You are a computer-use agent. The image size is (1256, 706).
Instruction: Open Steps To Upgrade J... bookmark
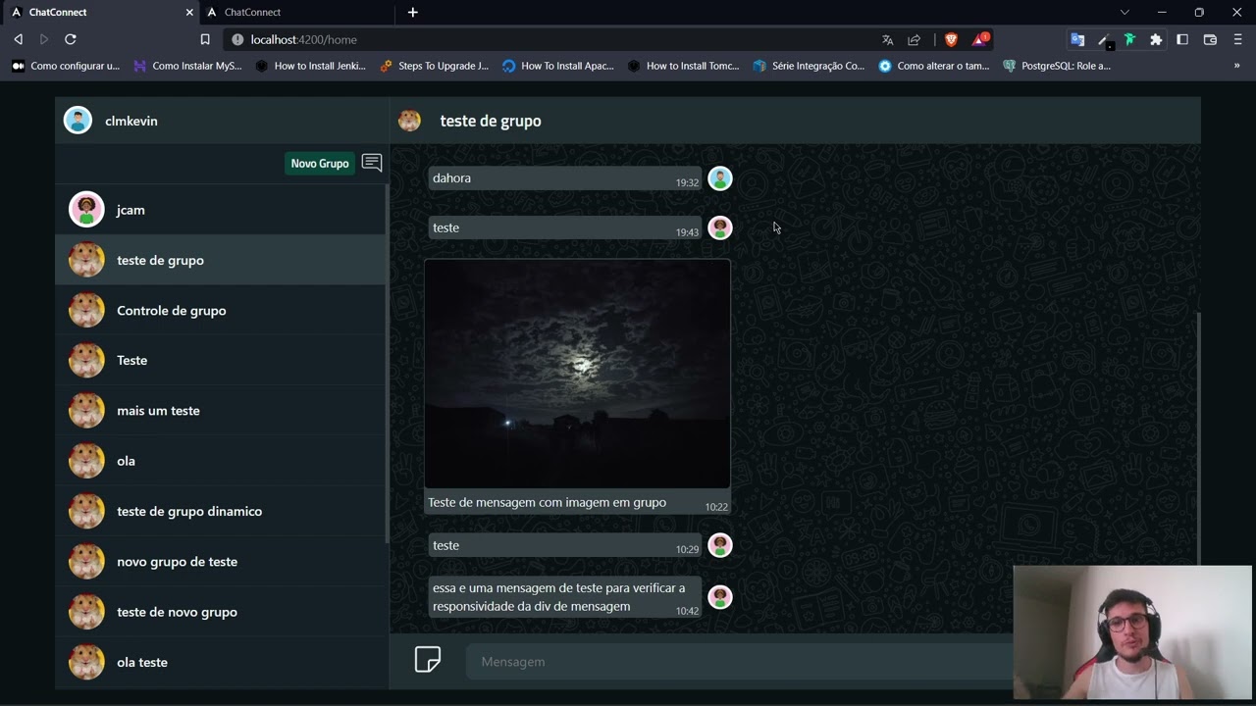pyautogui.click(x=434, y=66)
